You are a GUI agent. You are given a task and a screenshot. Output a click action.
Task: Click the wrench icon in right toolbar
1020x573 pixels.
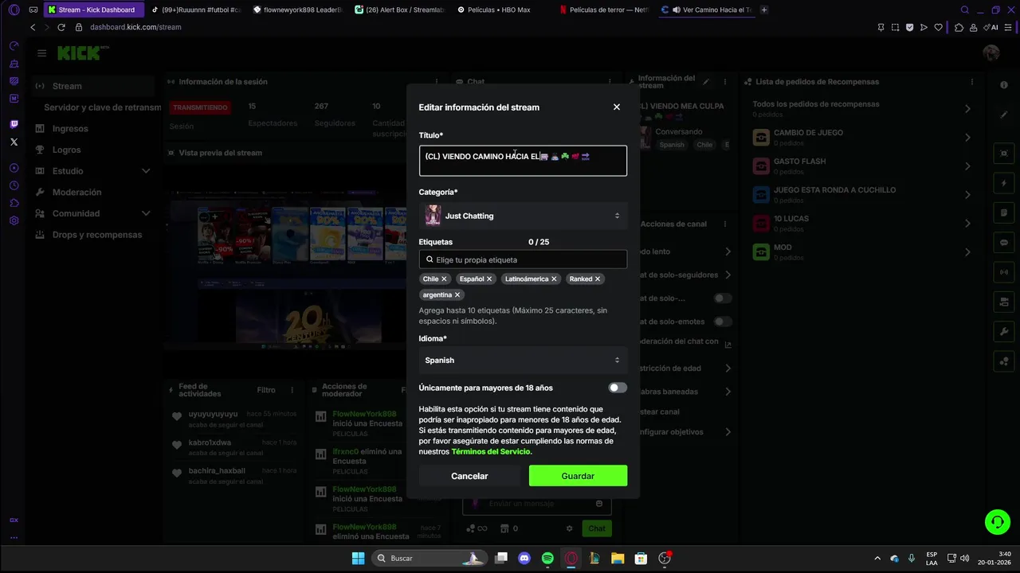click(x=1004, y=331)
